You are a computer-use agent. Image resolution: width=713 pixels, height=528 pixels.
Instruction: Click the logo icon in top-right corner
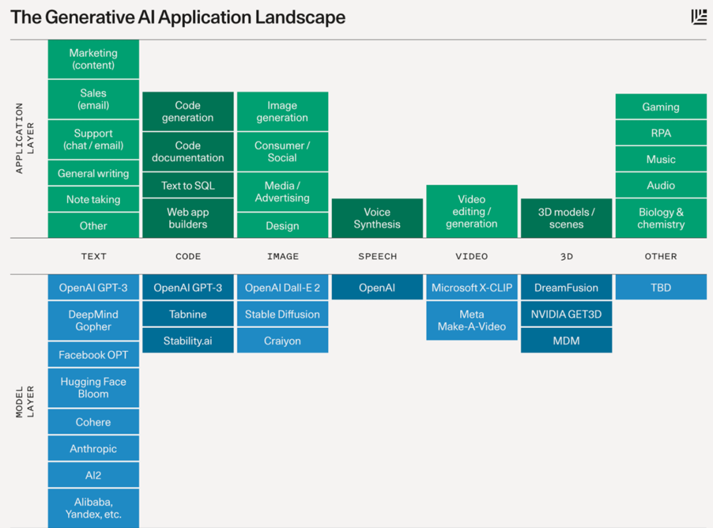pos(698,17)
